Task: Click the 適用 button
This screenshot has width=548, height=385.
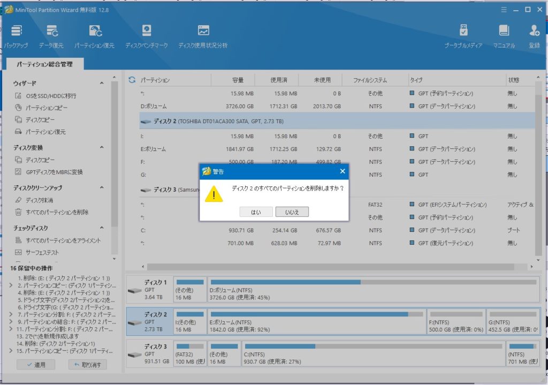Action: coord(36,365)
